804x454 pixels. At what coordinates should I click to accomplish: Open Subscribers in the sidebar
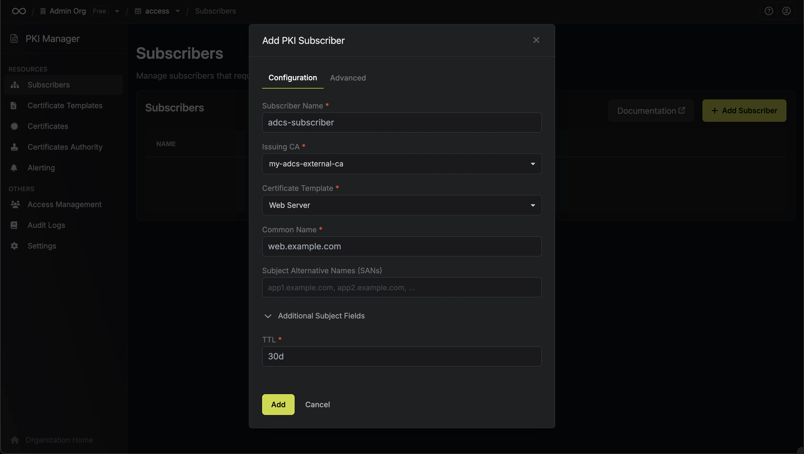[64, 85]
